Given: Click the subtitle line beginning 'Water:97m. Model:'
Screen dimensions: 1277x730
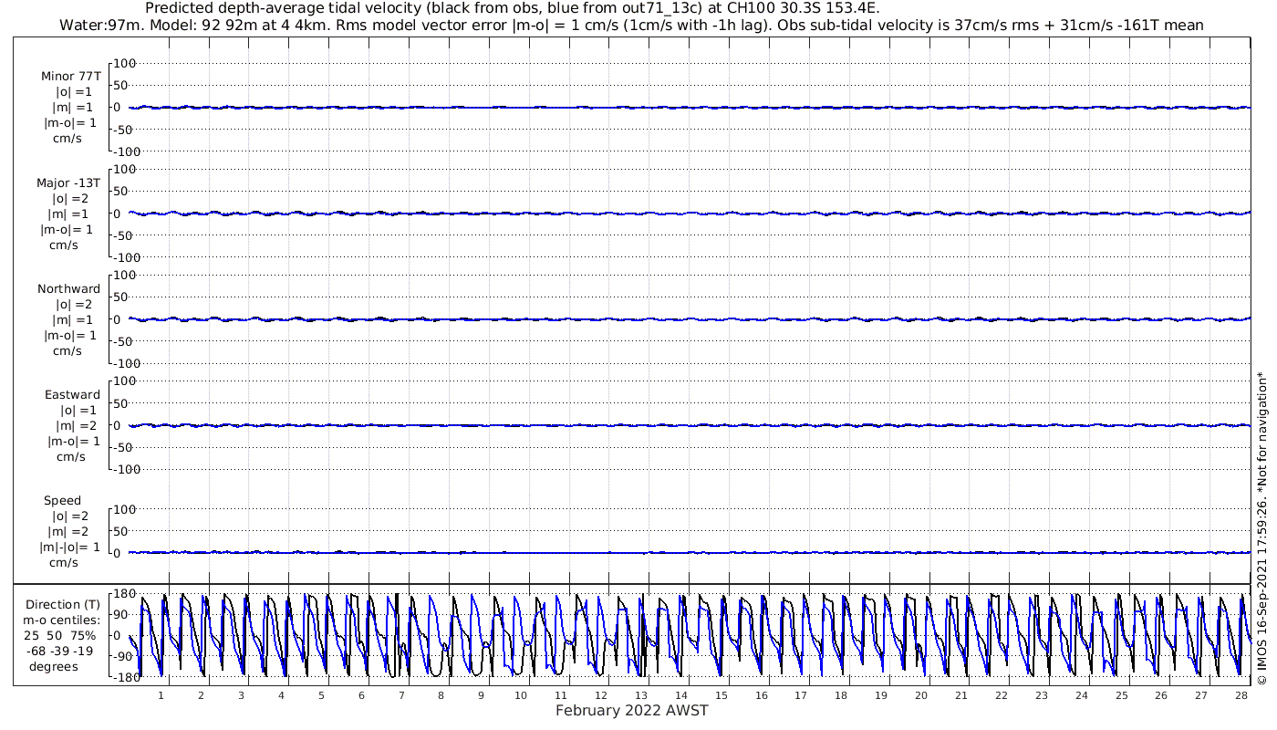Looking at the screenshot, I should click(631, 26).
